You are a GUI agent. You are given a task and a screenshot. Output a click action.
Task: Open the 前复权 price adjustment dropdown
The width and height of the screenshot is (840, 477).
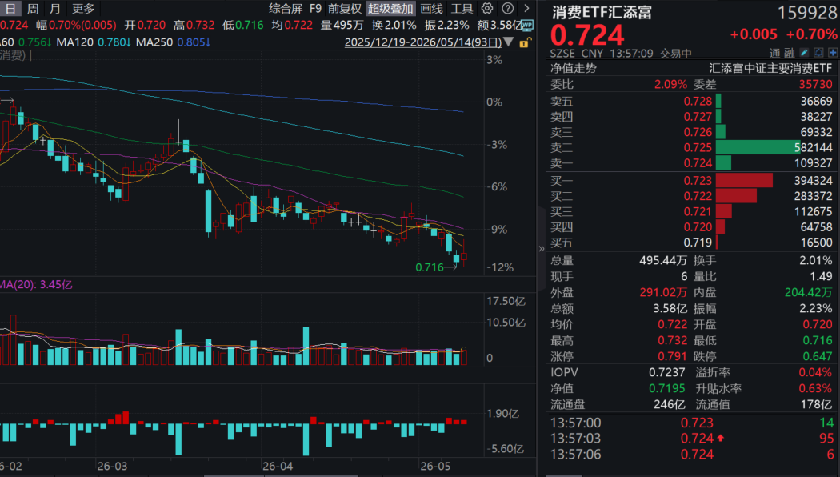point(345,8)
